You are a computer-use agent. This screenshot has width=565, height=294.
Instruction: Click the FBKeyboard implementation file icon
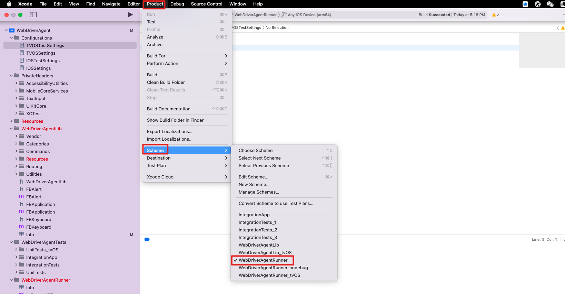22,227
